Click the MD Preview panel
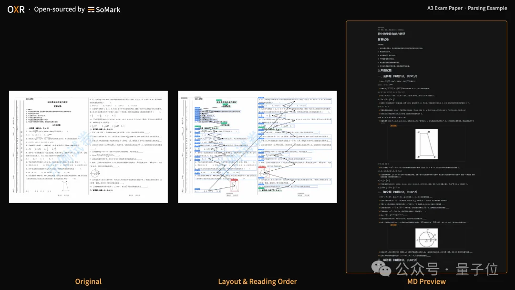515x290 pixels. coord(426,147)
